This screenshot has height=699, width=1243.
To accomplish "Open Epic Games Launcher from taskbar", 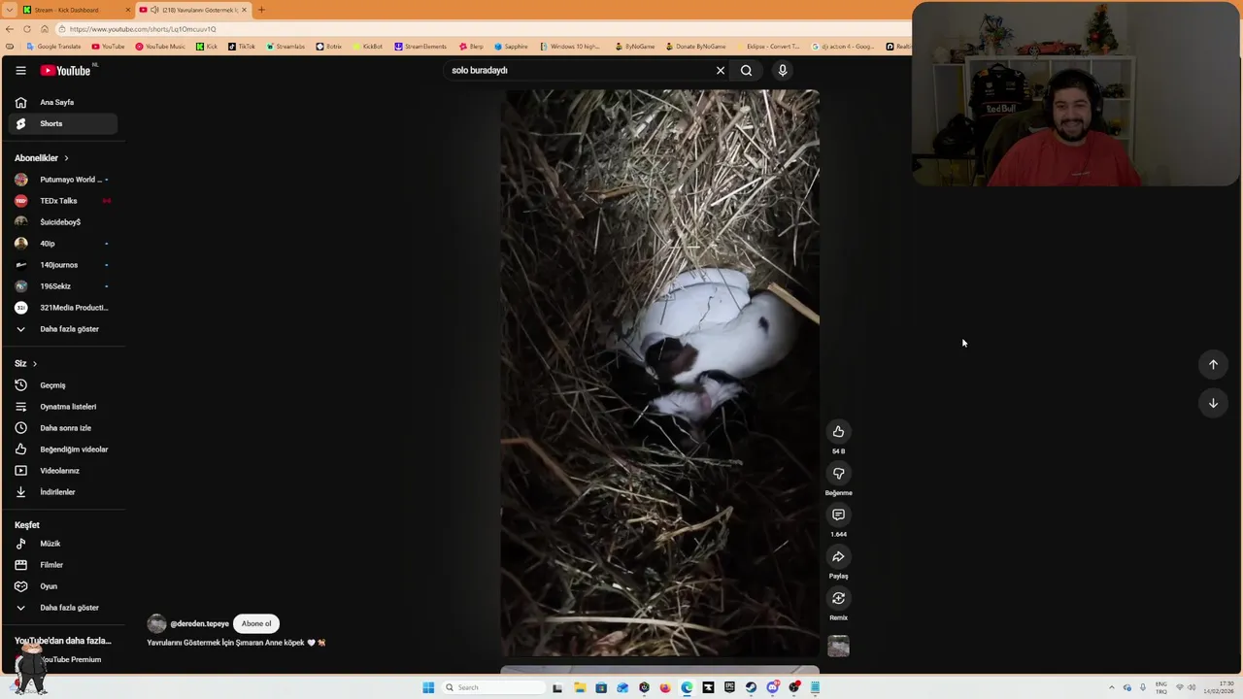I will 729,687.
